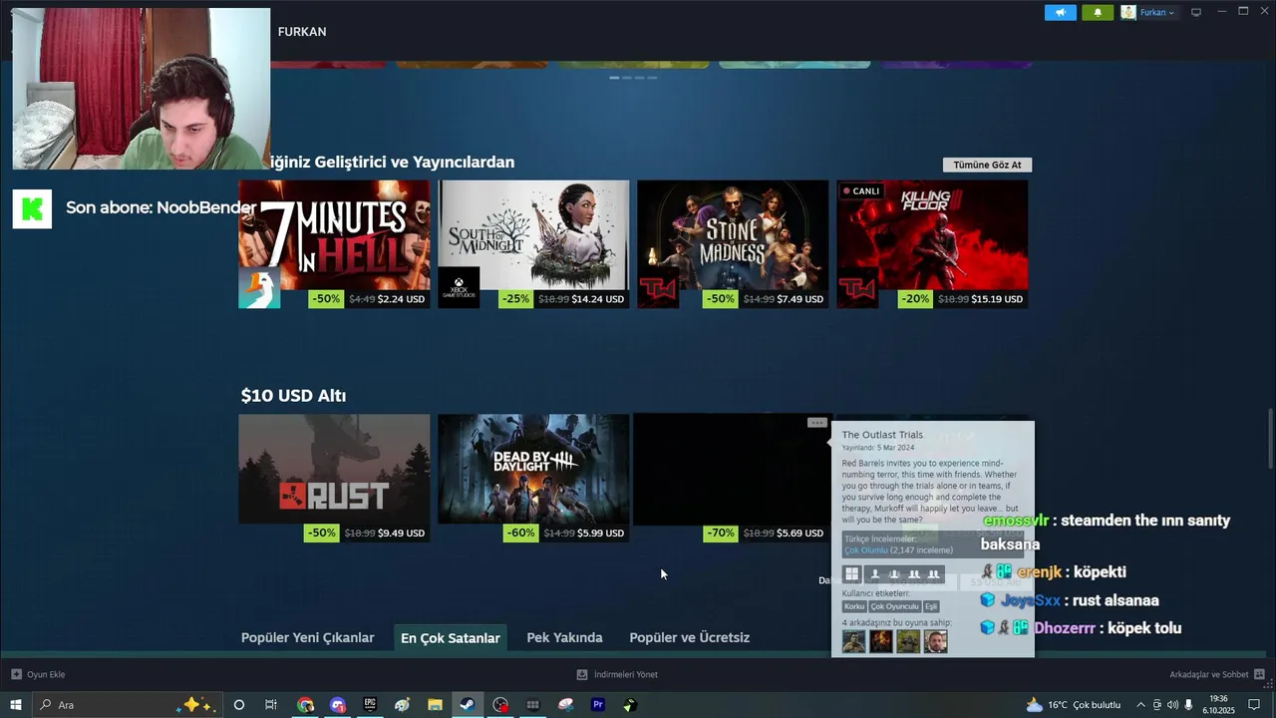
Task: Switch to the 'Pek Yakında' tab
Action: coord(564,637)
